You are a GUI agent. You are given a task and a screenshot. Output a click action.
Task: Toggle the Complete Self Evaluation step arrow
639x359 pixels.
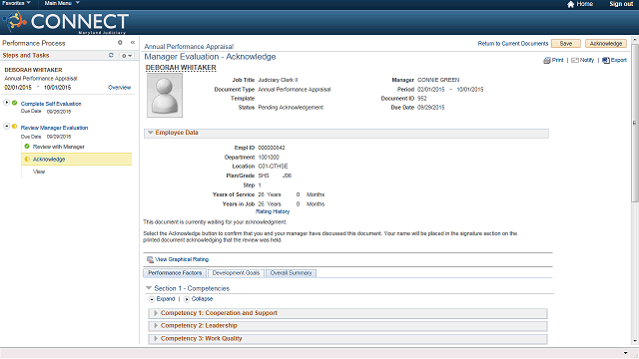(7, 102)
